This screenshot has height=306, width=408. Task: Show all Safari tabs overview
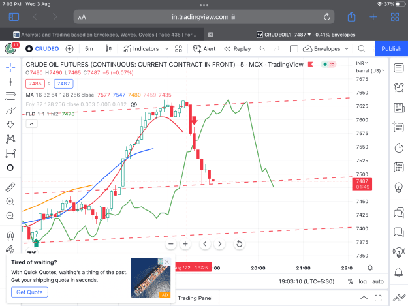click(395, 17)
